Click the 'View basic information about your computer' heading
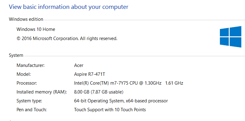The height and width of the screenshot is (121, 245). 69,7
